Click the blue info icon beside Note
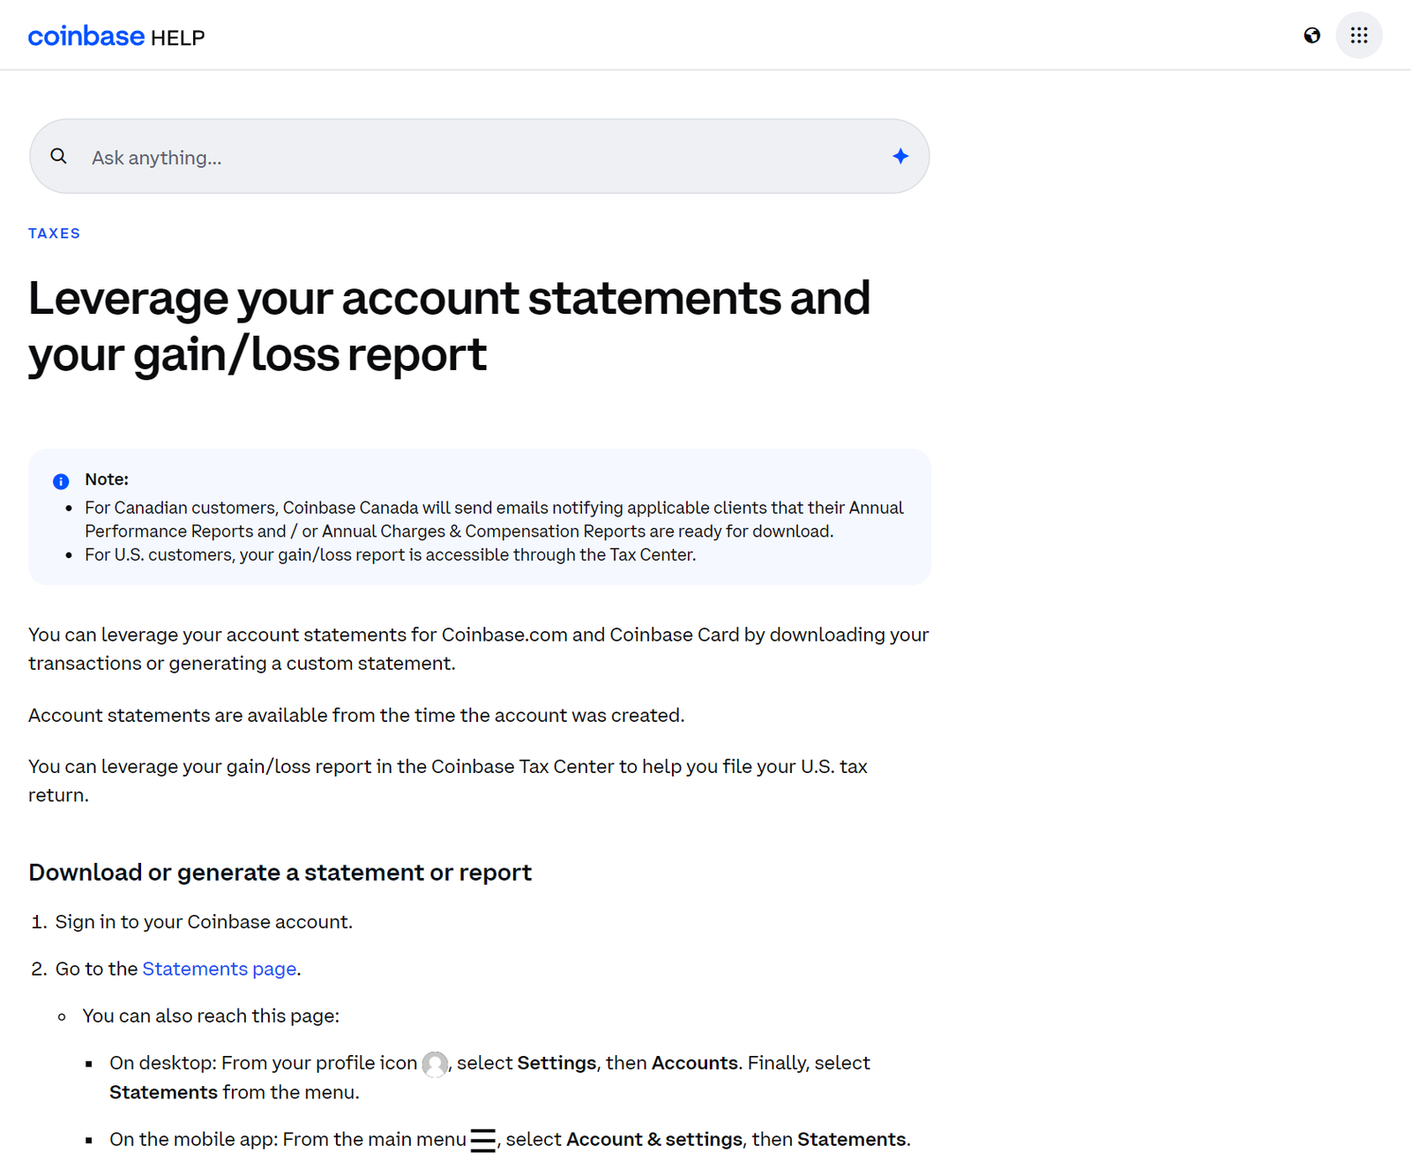The width and height of the screenshot is (1411, 1175). 61,481
